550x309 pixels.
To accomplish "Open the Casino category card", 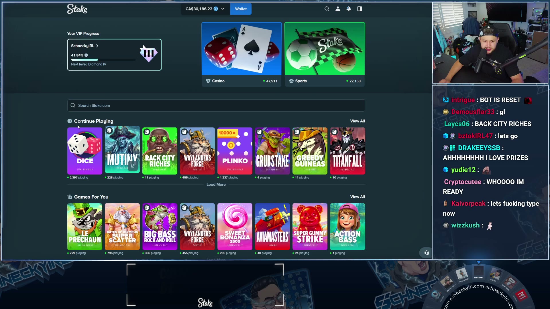I will pyautogui.click(x=241, y=54).
